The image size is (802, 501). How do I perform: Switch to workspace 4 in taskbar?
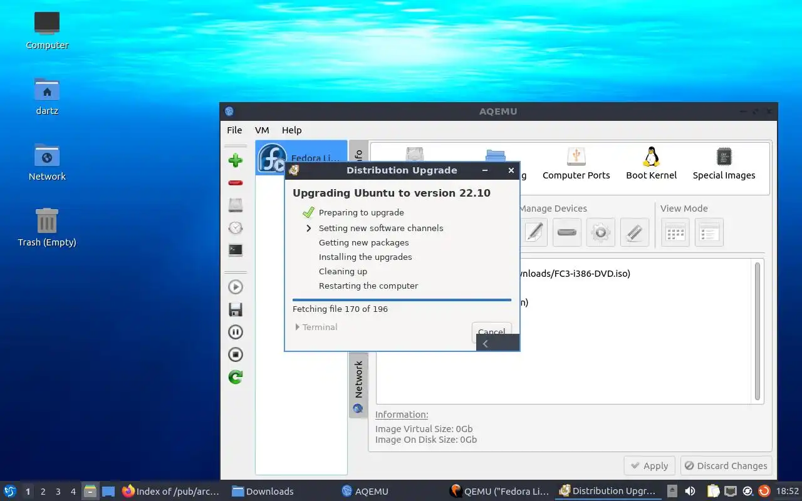(x=73, y=492)
